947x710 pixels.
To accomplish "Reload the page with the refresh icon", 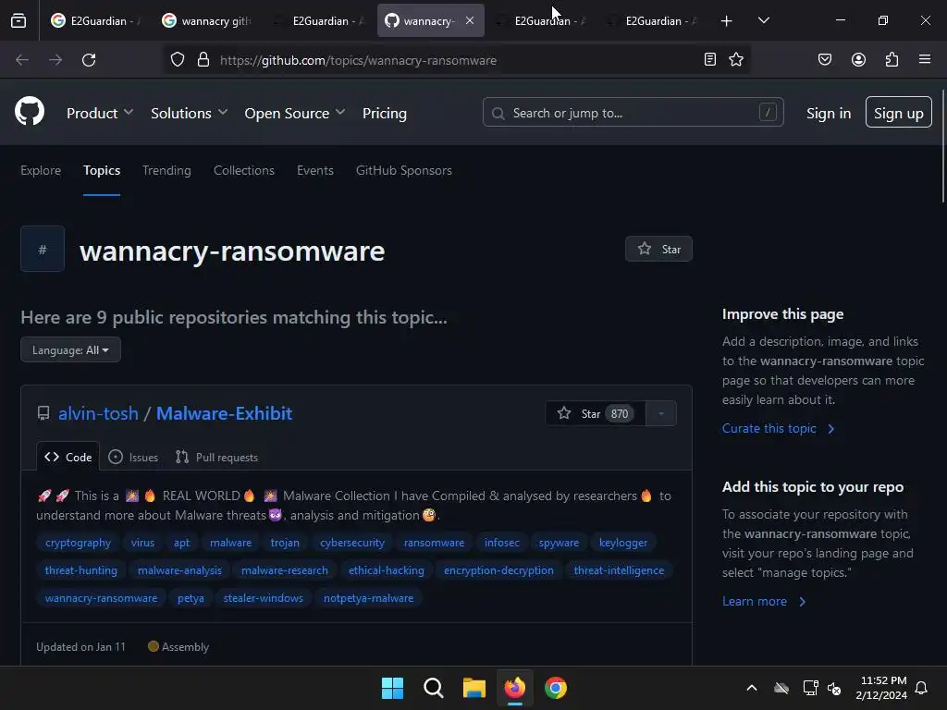I will 89,60.
